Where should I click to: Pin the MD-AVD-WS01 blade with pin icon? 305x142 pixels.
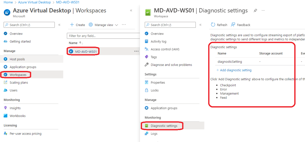(x=255, y=11)
